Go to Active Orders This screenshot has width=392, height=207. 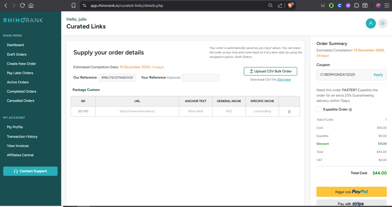pyautogui.click(x=18, y=82)
